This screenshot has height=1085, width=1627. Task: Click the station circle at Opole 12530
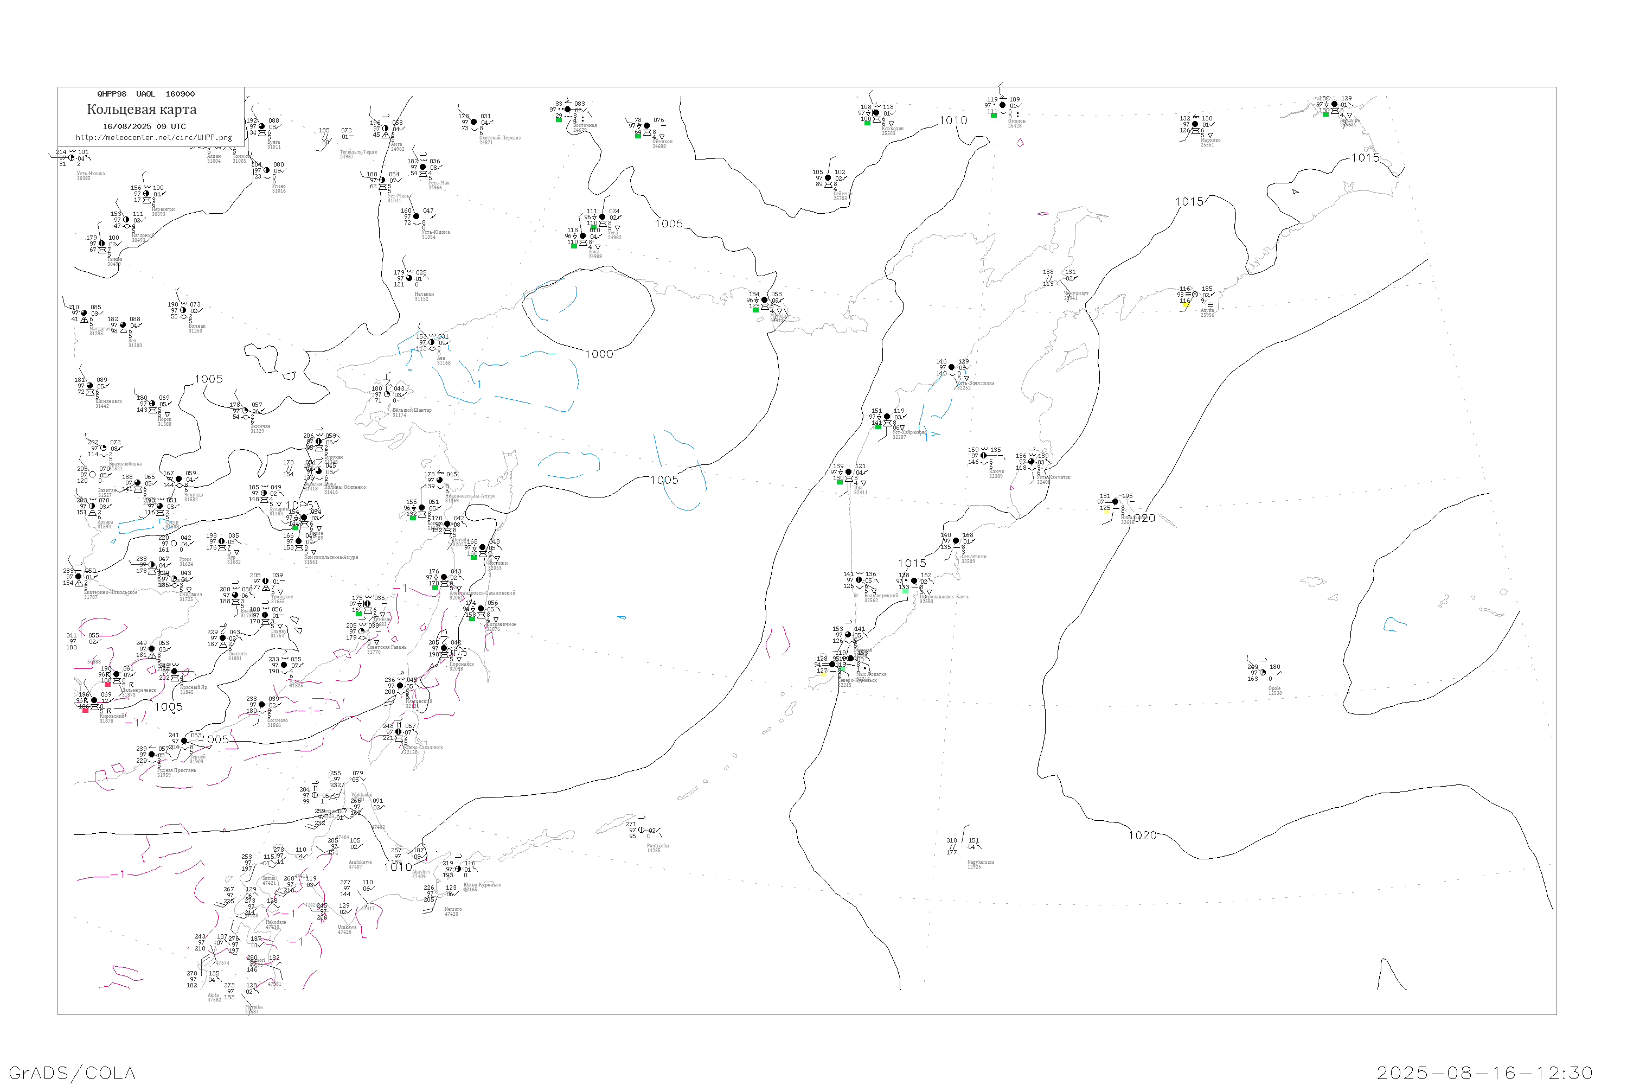[1263, 673]
